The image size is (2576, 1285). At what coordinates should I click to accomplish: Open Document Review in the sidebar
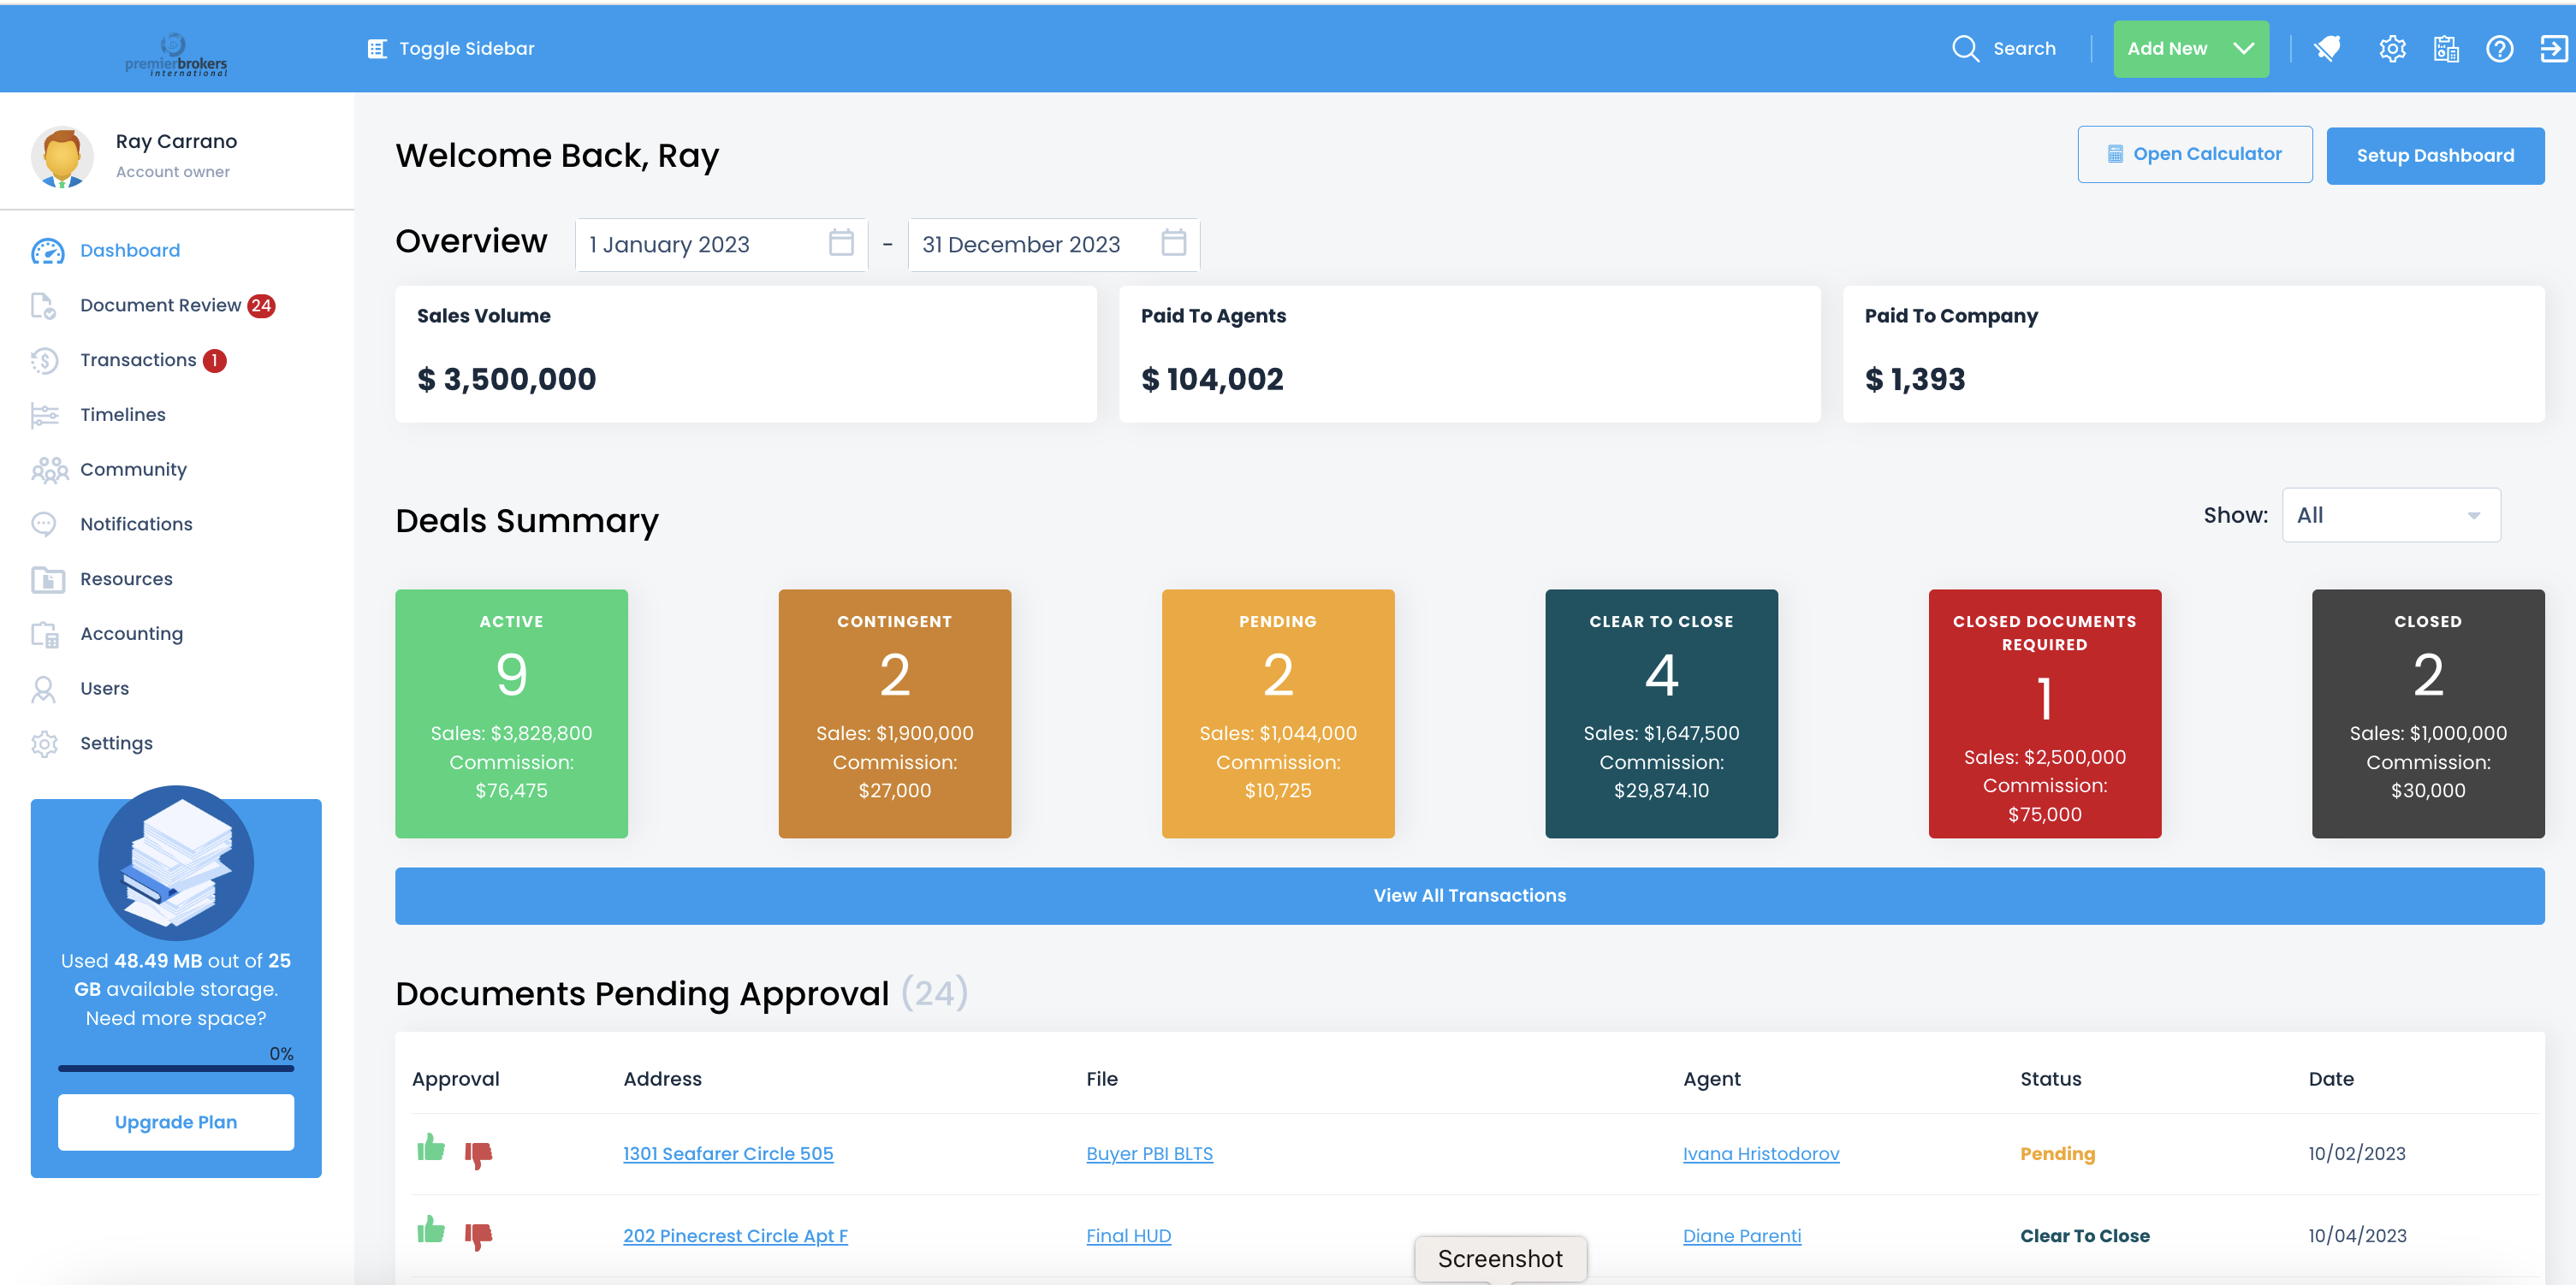tap(160, 306)
